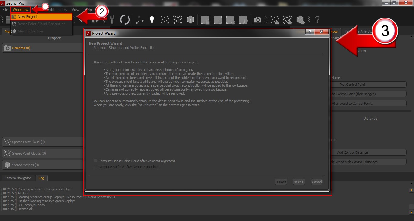The image size is (414, 221).
Task: Enable Compute Surface after Dense Point Cloud
Action: tap(95, 167)
